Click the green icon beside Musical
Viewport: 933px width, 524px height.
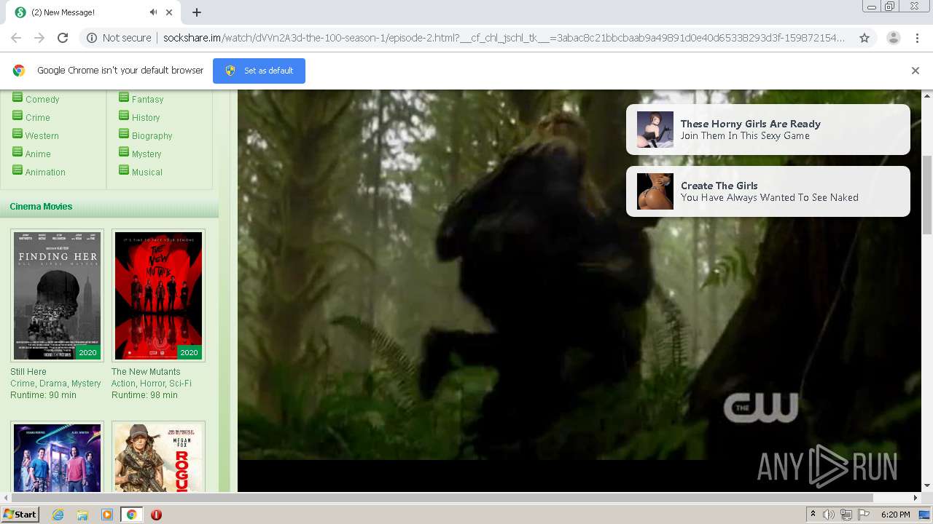point(124,170)
